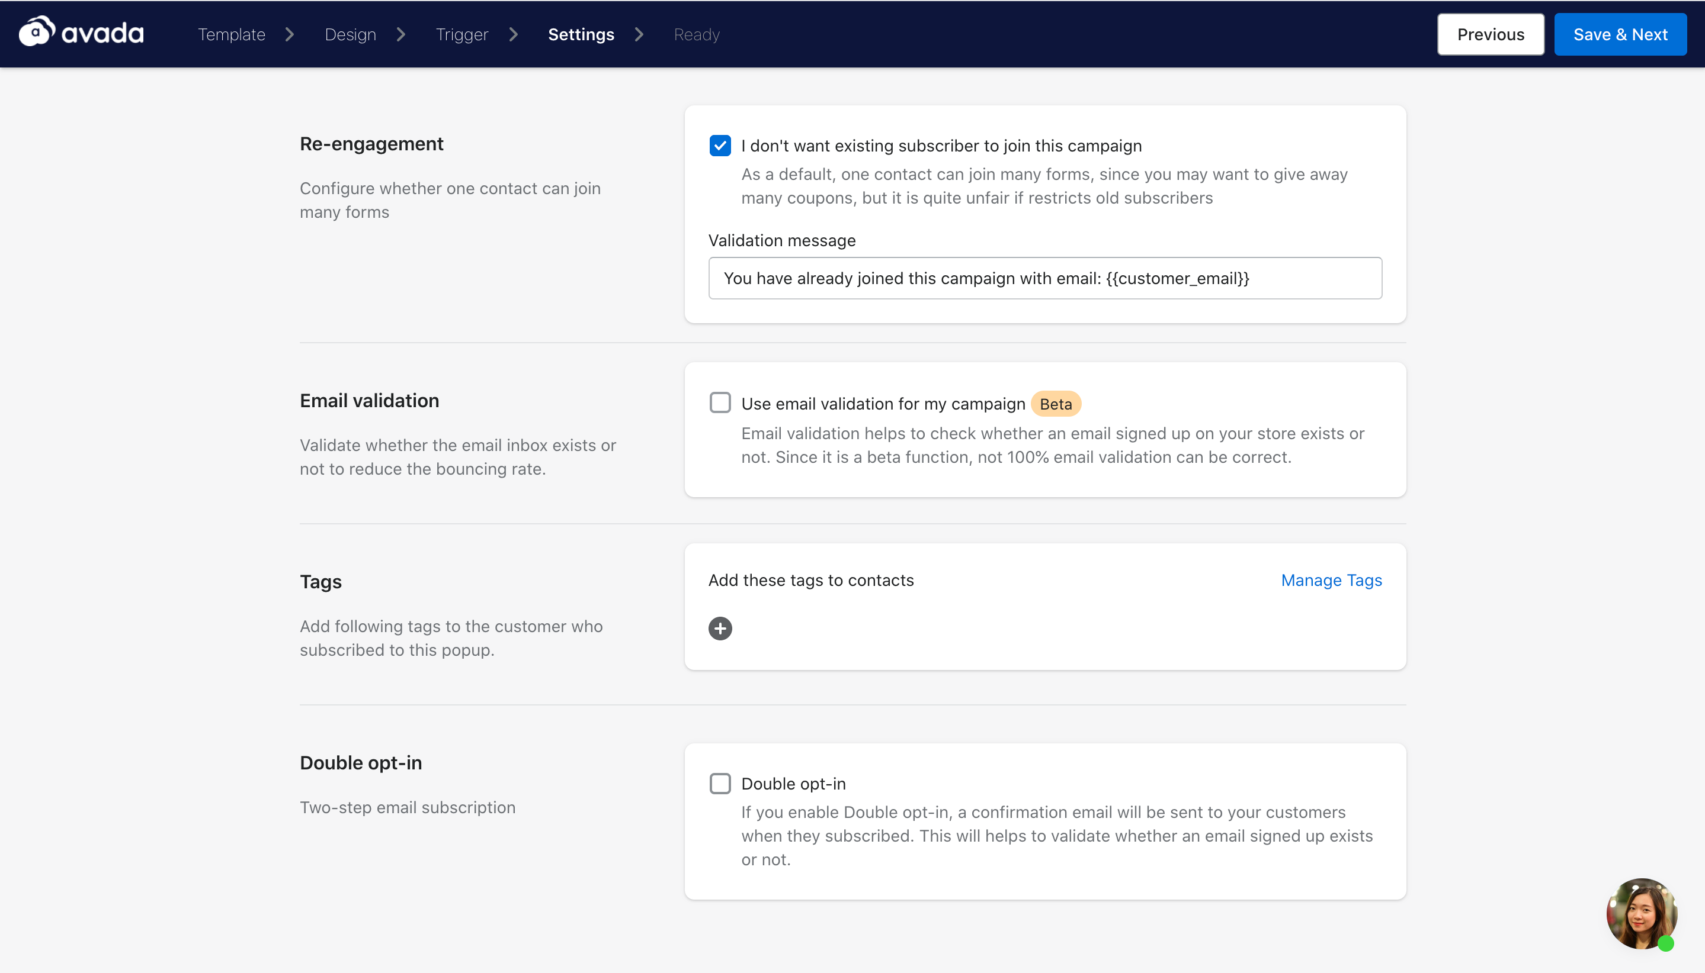The width and height of the screenshot is (1705, 973).
Task: Click the 'Validation message' label
Action: (x=782, y=240)
